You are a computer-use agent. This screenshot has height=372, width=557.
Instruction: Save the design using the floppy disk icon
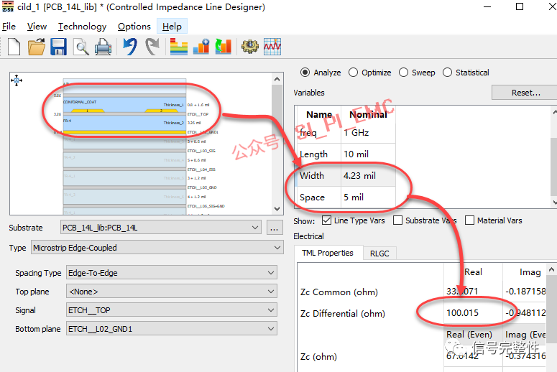click(x=58, y=47)
